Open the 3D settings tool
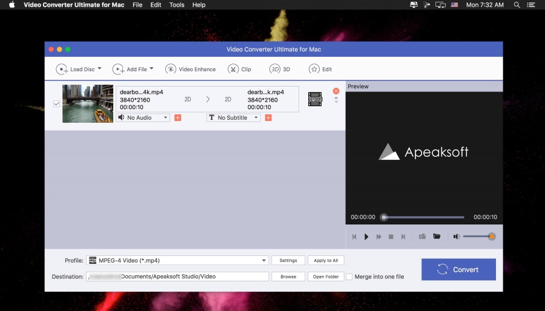Image resolution: width=545 pixels, height=311 pixels. (x=279, y=69)
